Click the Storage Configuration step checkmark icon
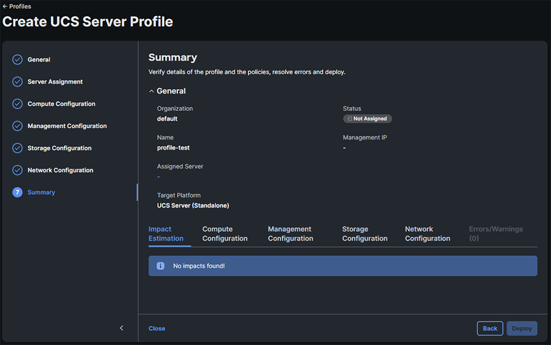 click(x=17, y=148)
